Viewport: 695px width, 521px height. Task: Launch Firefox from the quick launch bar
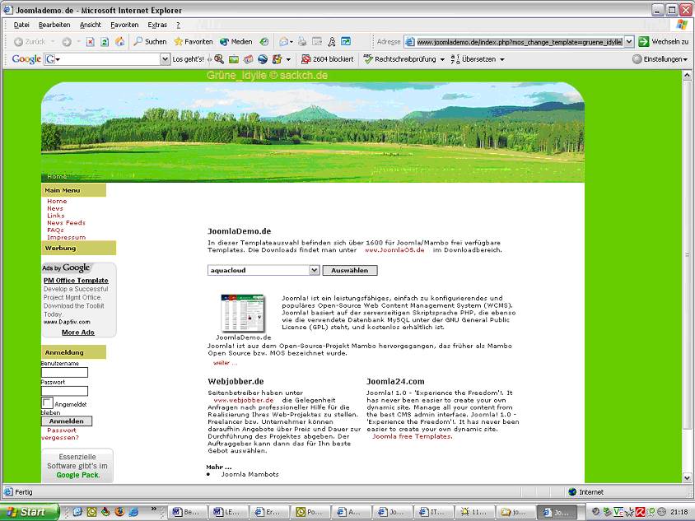click(119, 512)
